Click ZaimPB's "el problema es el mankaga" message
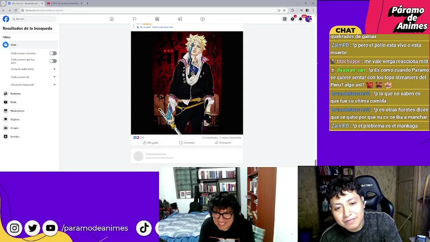The image size is (430, 242). (379, 126)
